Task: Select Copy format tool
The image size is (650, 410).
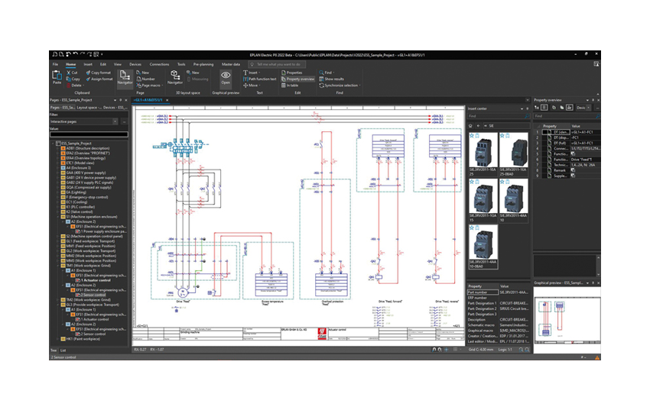Action: pyautogui.click(x=98, y=73)
